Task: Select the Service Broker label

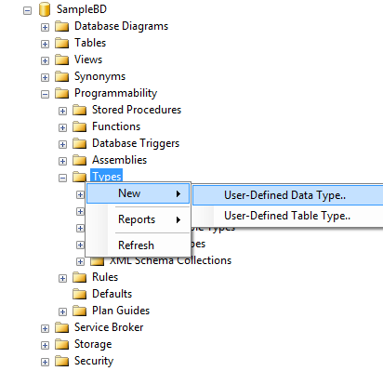Action: [109, 327]
